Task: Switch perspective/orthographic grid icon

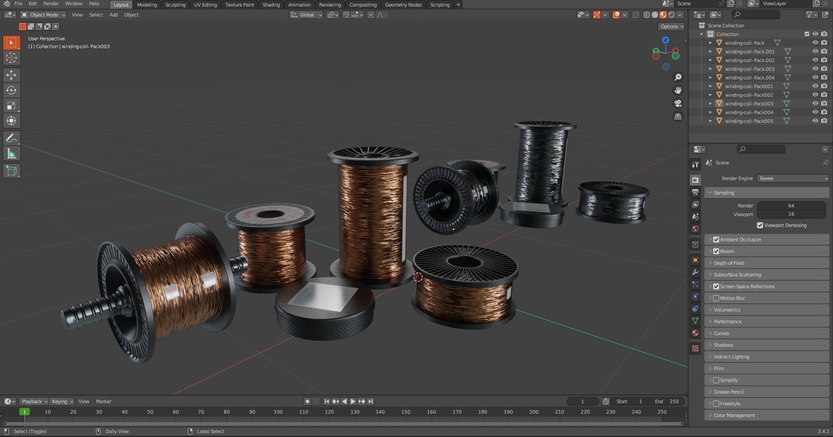Action: click(x=678, y=116)
